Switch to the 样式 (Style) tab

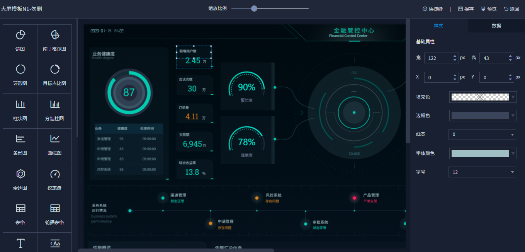438,26
